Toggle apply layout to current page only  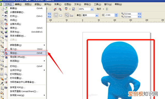pos(72,15)
